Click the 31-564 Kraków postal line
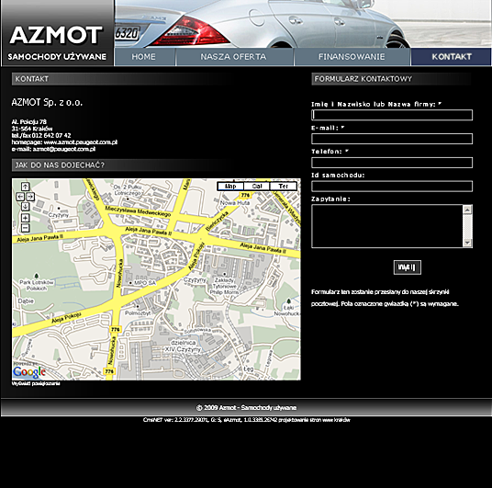The image size is (492, 488). click(32, 129)
